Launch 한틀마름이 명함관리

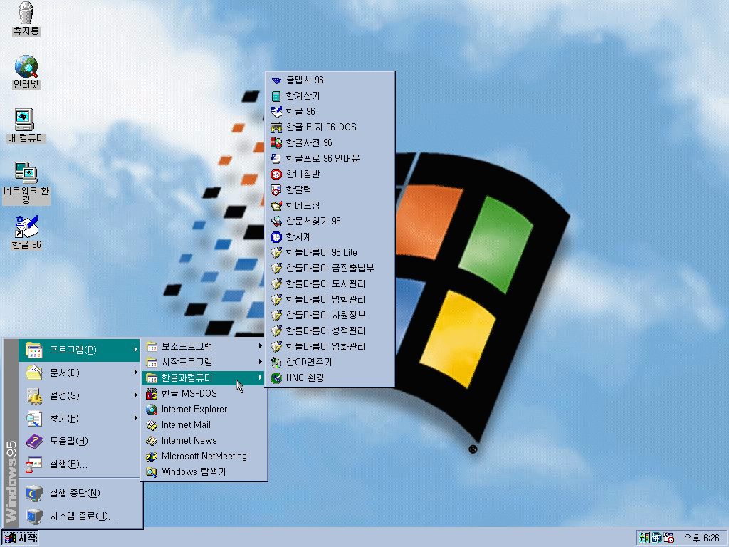(x=330, y=300)
